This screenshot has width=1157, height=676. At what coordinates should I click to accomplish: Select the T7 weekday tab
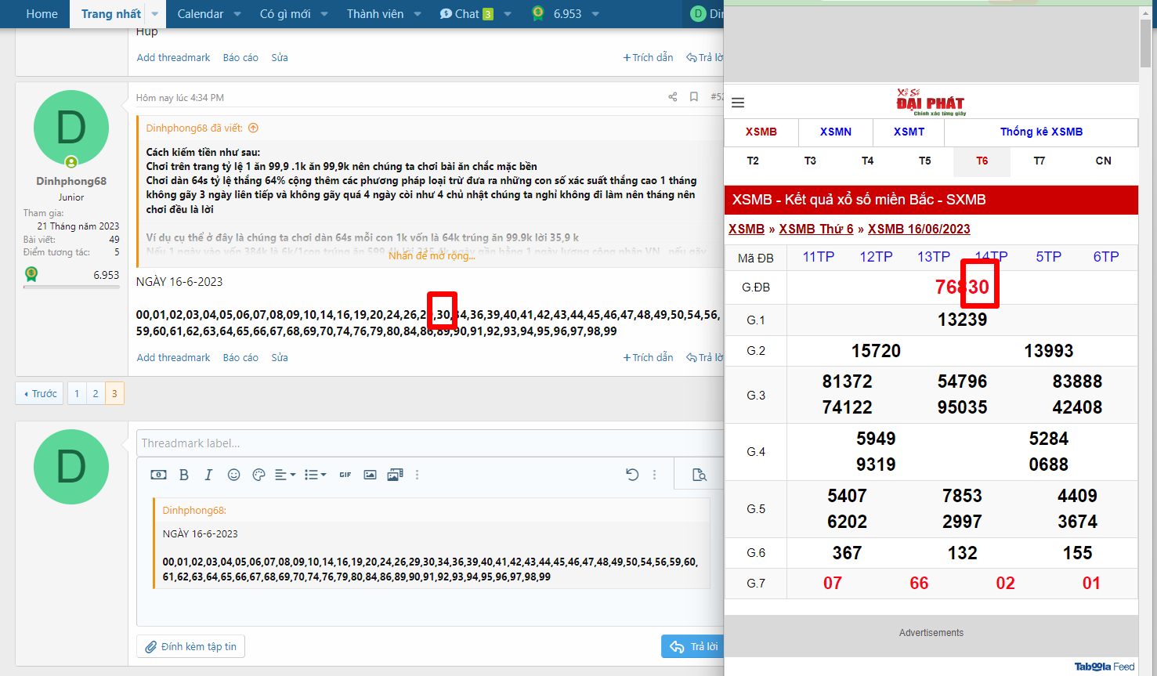pyautogui.click(x=1039, y=161)
